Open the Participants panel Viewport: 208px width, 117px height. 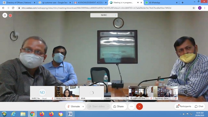point(184,106)
